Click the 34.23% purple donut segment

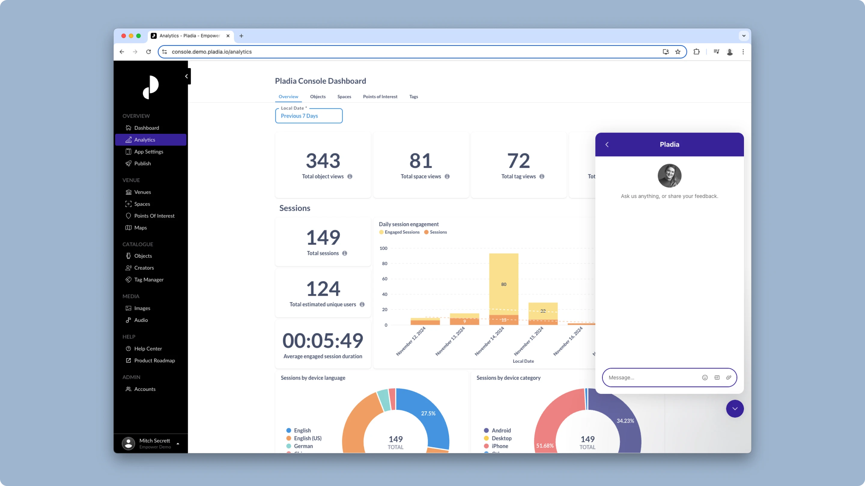tap(625, 421)
